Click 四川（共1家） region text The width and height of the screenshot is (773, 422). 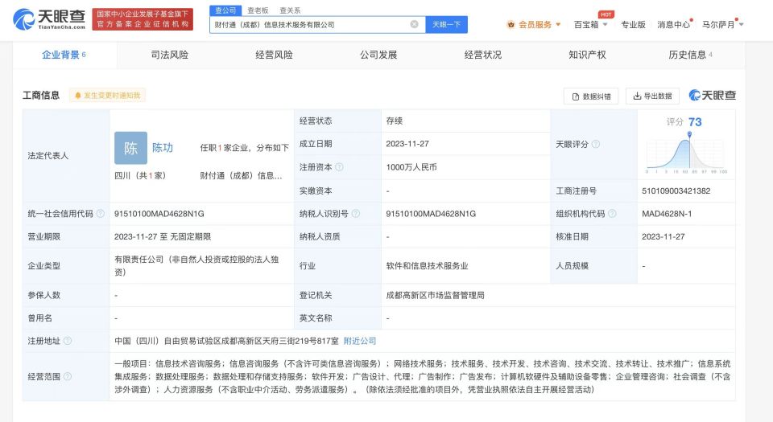140,175
